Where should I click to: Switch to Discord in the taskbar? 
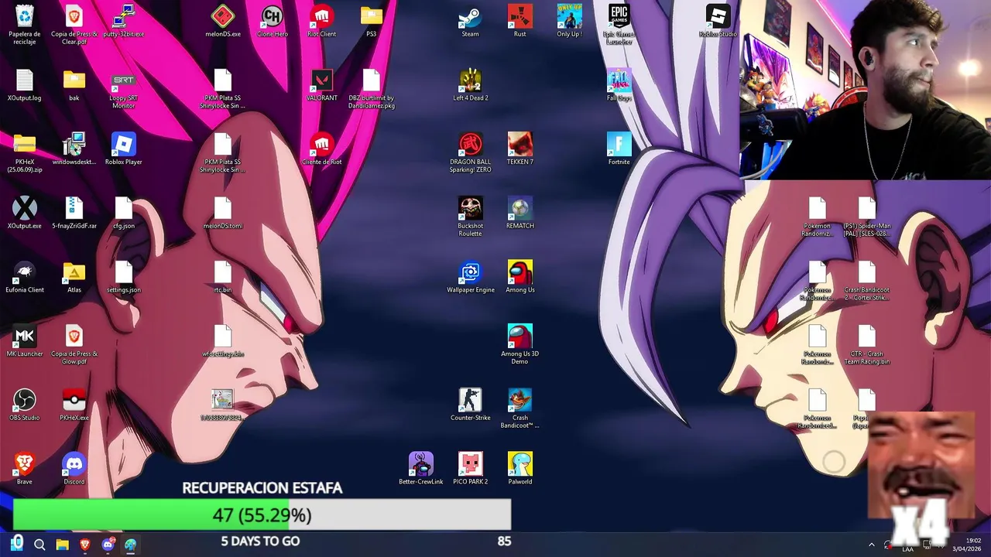pos(108,545)
